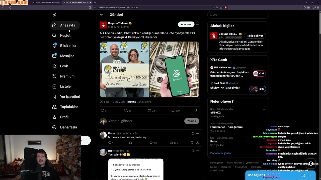Reply to Rohan's comment
Screen dimensions: 321x180
110,143
